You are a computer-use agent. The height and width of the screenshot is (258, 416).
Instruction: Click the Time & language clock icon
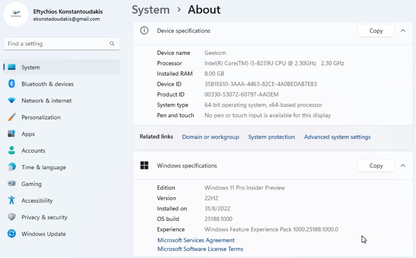pos(12,167)
